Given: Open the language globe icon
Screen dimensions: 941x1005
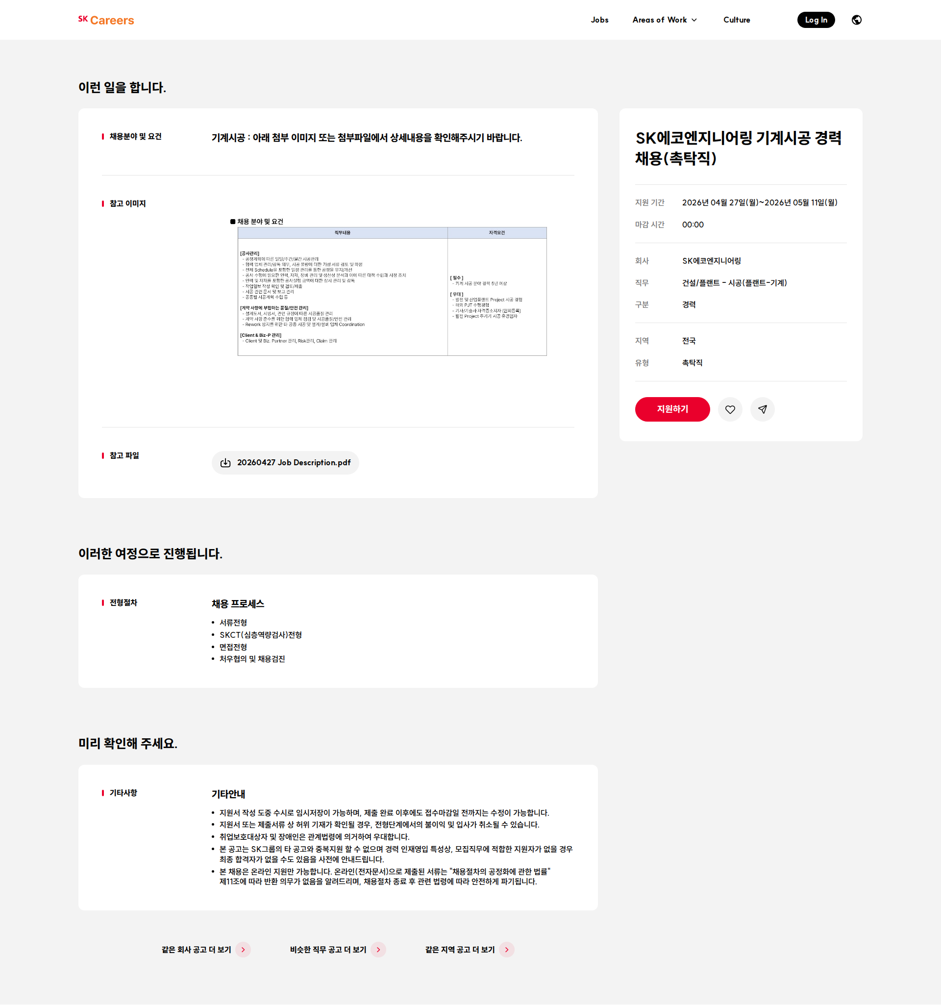Looking at the screenshot, I should click(856, 20).
